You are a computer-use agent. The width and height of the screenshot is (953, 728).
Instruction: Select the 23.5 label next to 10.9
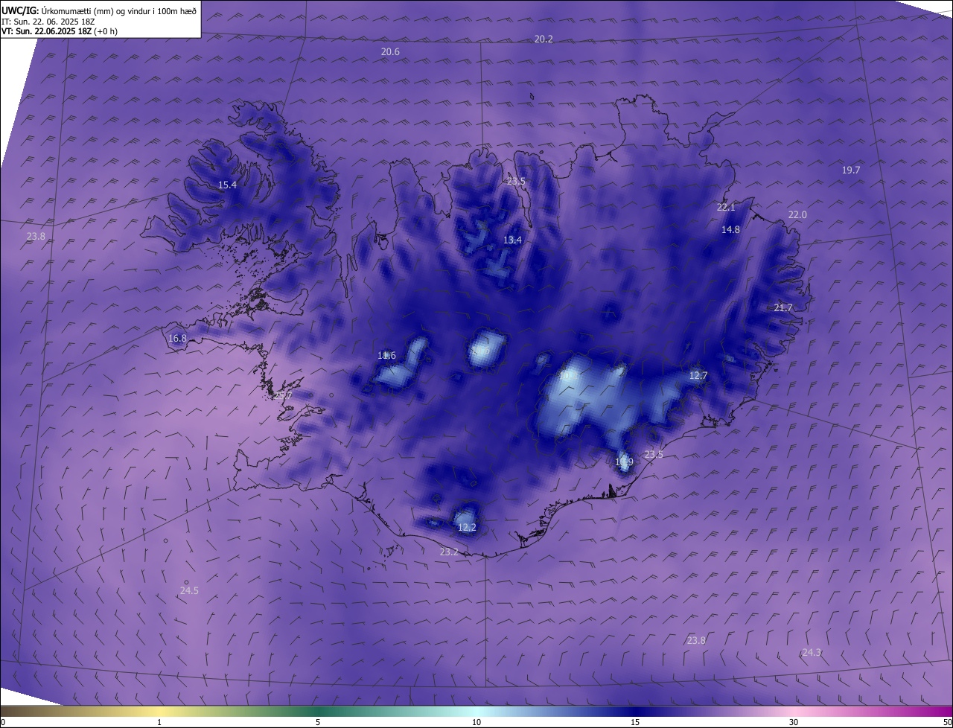click(654, 455)
